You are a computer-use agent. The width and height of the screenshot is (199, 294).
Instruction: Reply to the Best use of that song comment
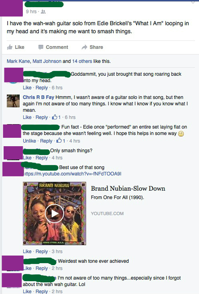pyautogui.click(x=42, y=252)
